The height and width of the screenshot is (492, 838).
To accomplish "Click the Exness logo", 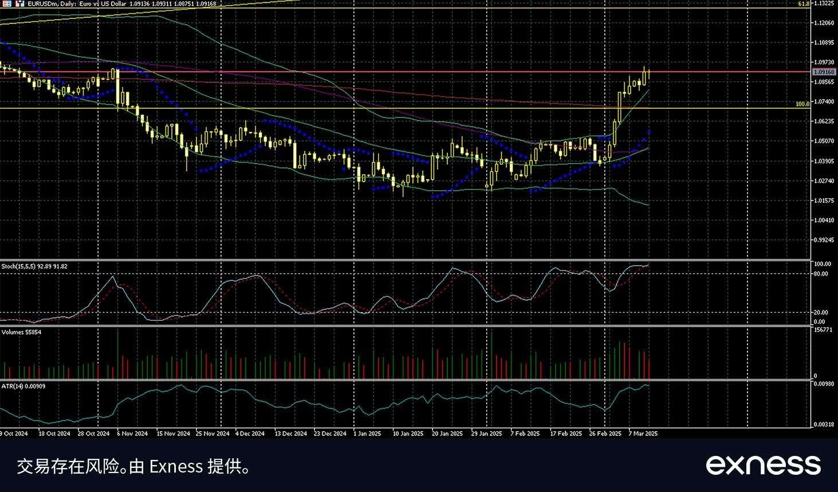I will (x=764, y=465).
